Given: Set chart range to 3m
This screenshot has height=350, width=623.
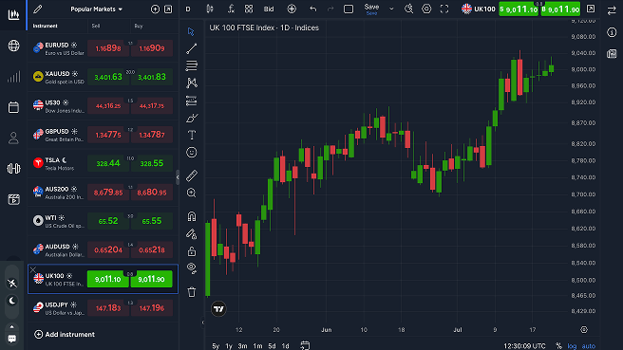Looking at the screenshot, I should 242,346.
